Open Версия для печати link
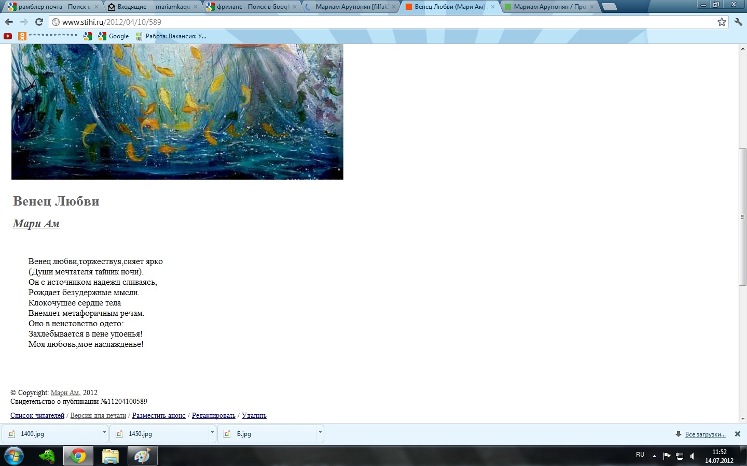Viewport: 747px width, 466px height. (98, 415)
